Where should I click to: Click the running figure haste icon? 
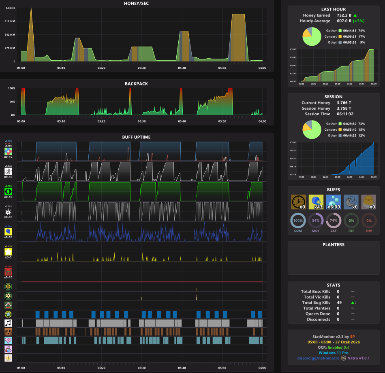click(x=8, y=171)
